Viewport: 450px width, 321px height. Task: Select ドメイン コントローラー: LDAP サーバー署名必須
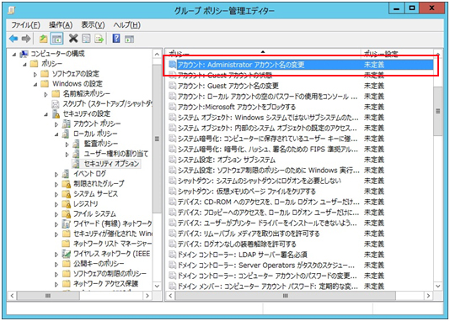(x=243, y=255)
